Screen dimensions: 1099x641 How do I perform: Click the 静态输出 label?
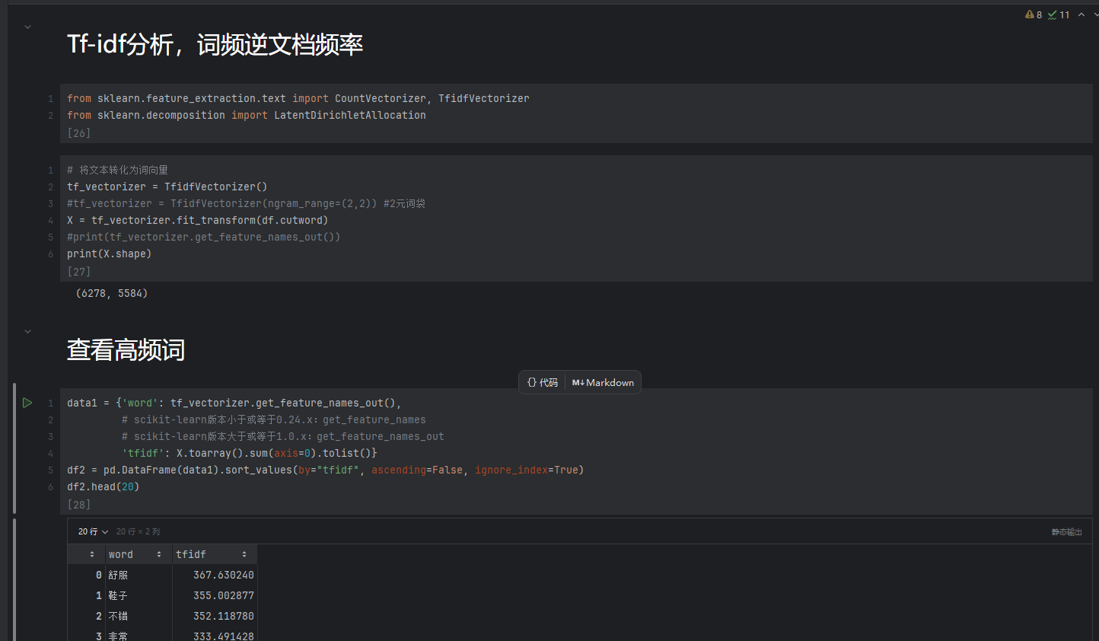tap(1066, 532)
